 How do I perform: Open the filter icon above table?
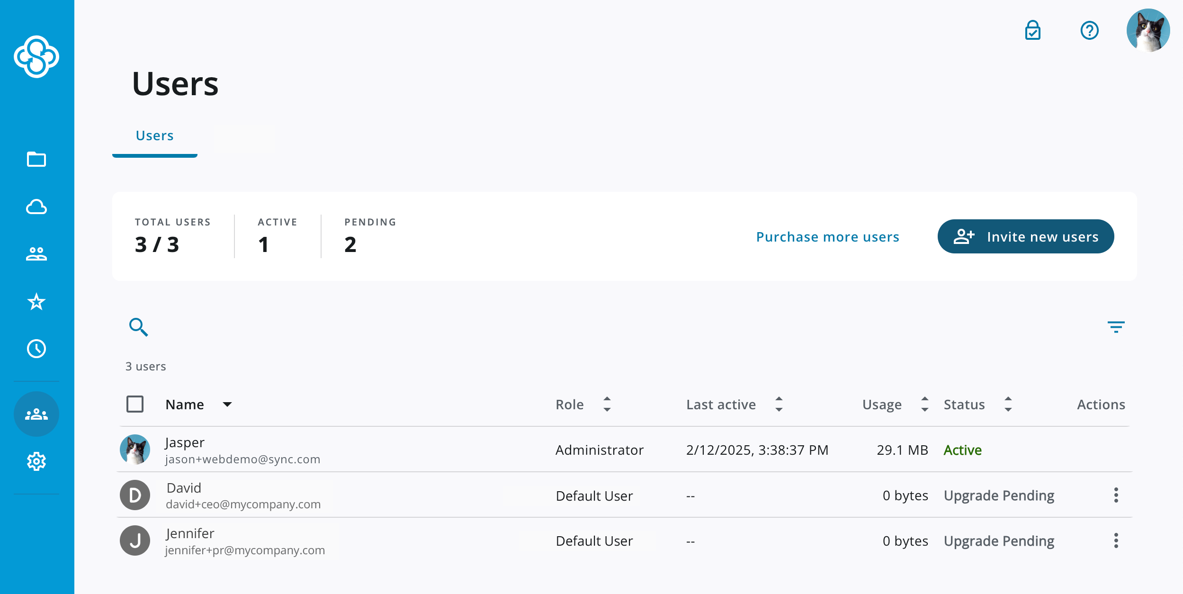click(x=1116, y=327)
